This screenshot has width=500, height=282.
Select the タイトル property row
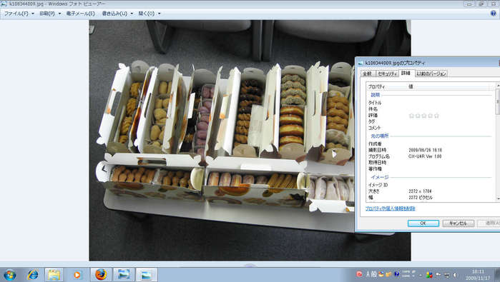(x=431, y=103)
